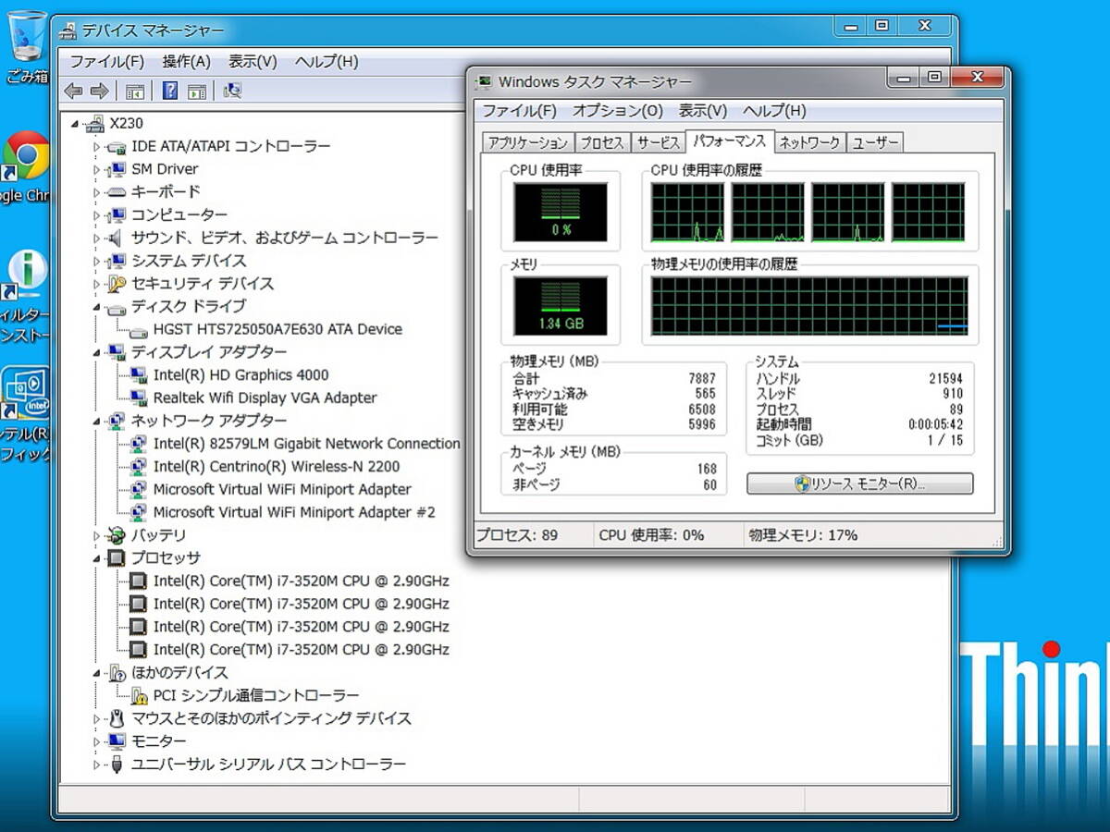Open Device Manager ファイル(F) menu

click(107, 62)
